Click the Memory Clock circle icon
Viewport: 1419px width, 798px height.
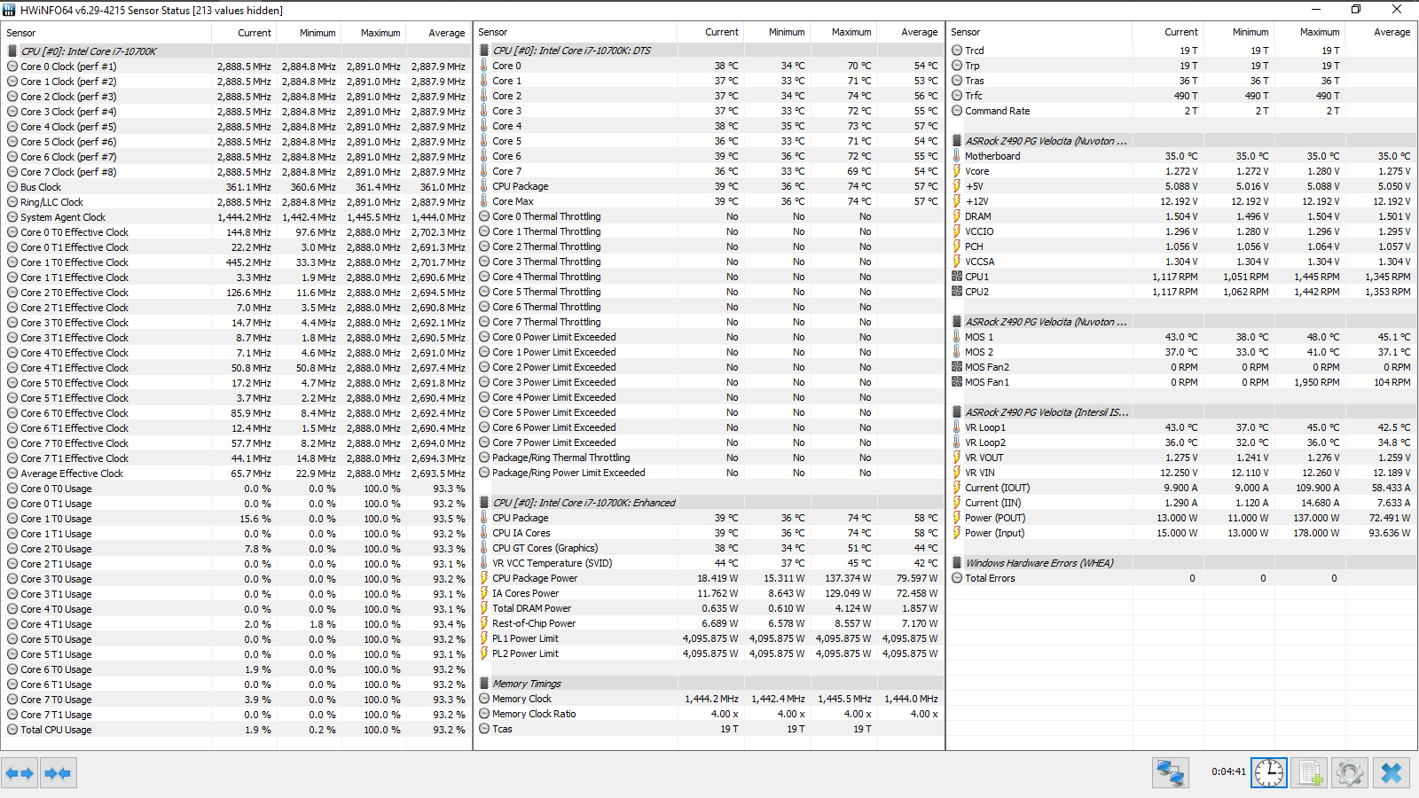coord(484,699)
